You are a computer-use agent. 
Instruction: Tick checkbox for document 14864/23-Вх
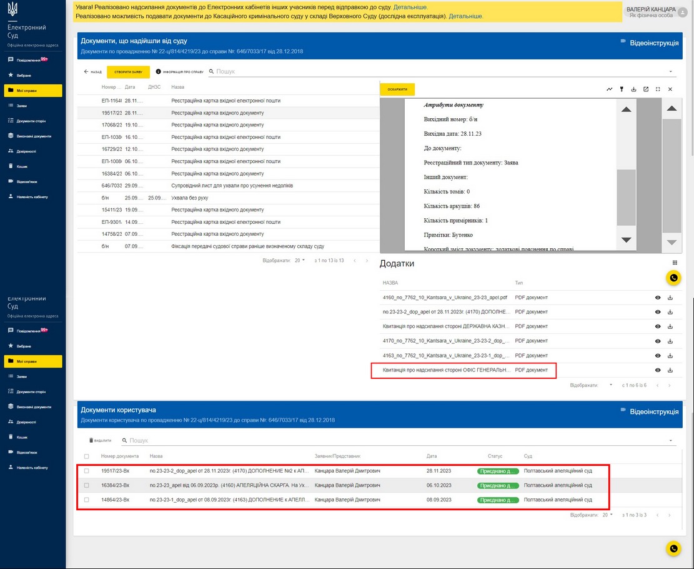pyautogui.click(x=86, y=500)
